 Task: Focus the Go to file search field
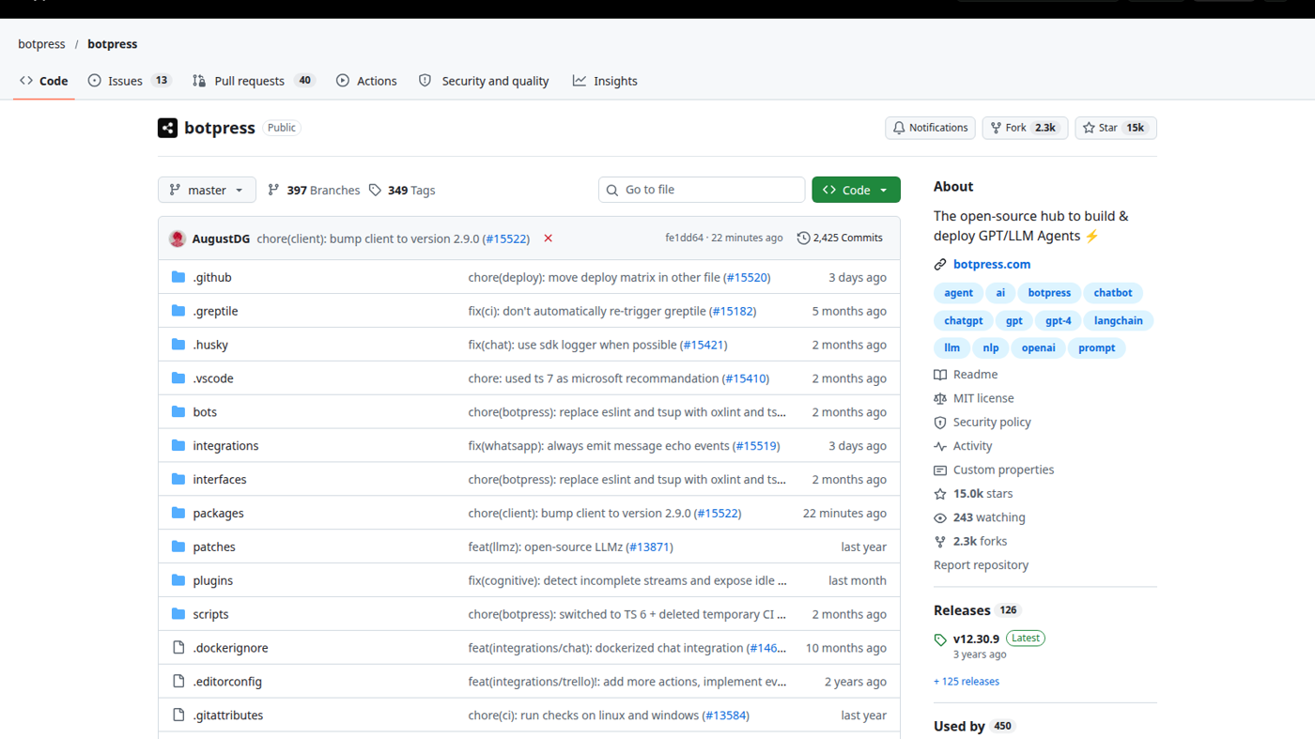(702, 190)
